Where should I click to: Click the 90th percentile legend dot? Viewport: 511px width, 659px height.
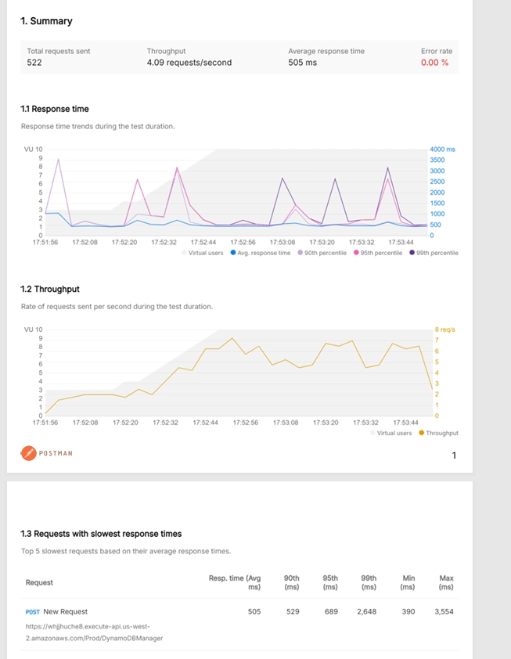tap(298, 253)
